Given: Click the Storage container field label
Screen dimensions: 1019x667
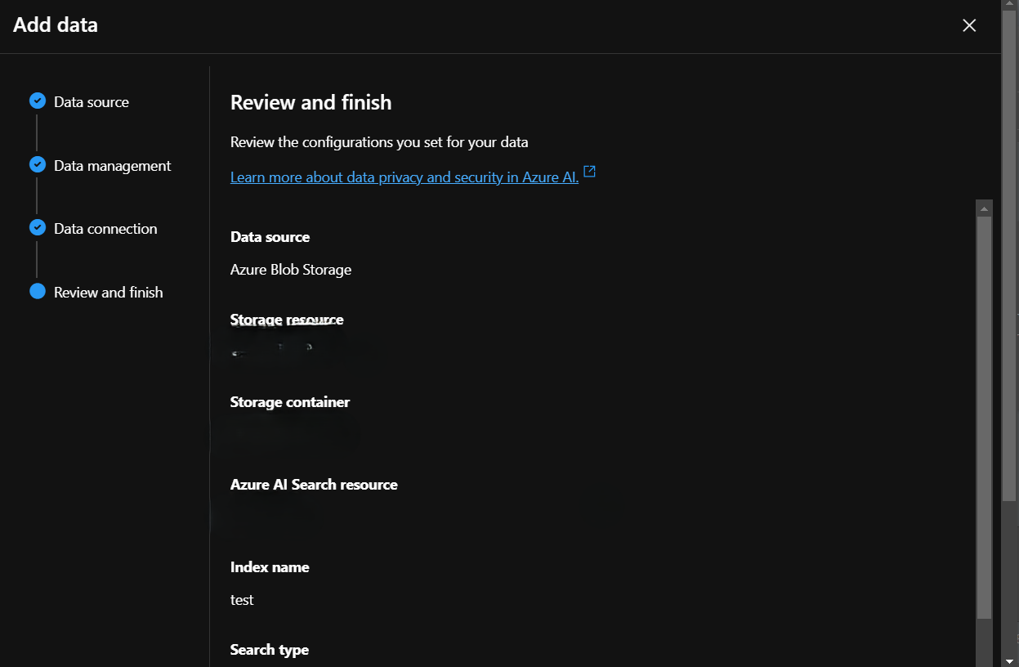Looking at the screenshot, I should (290, 402).
